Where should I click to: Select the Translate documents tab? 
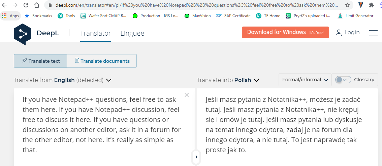point(102,61)
